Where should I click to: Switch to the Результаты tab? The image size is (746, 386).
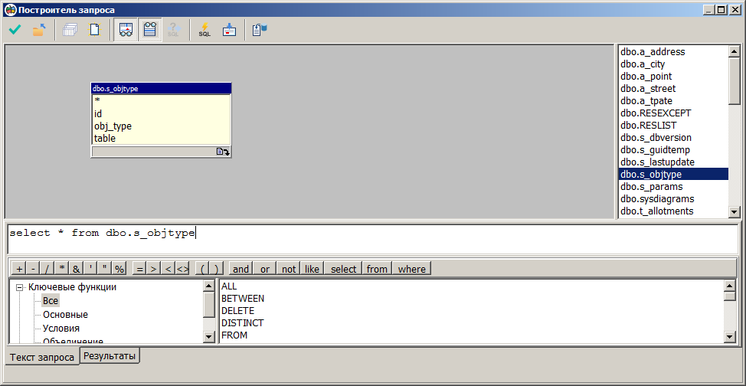[110, 356]
